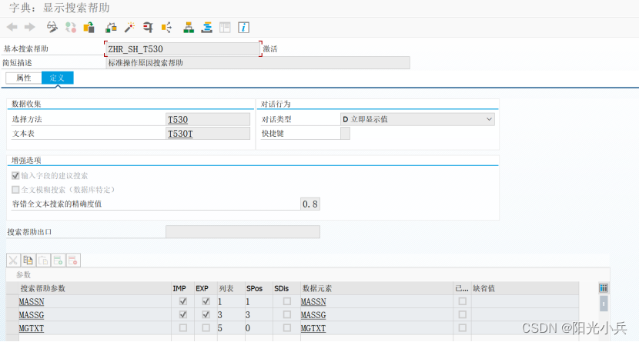Open the MASSN data element link
Screen dimensions: 639x342
313,302
